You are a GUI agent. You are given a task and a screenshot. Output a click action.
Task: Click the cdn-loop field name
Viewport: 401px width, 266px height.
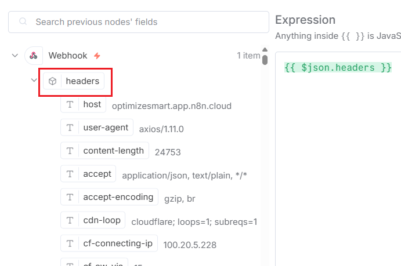pyautogui.click(x=102, y=220)
